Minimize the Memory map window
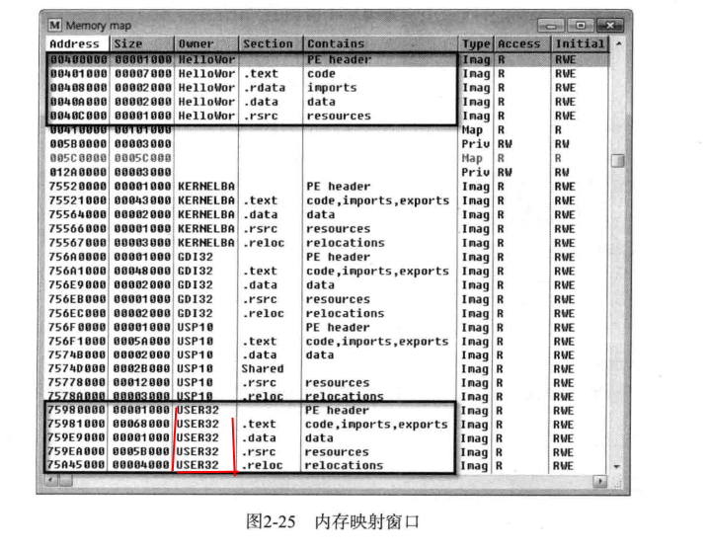 (x=551, y=26)
